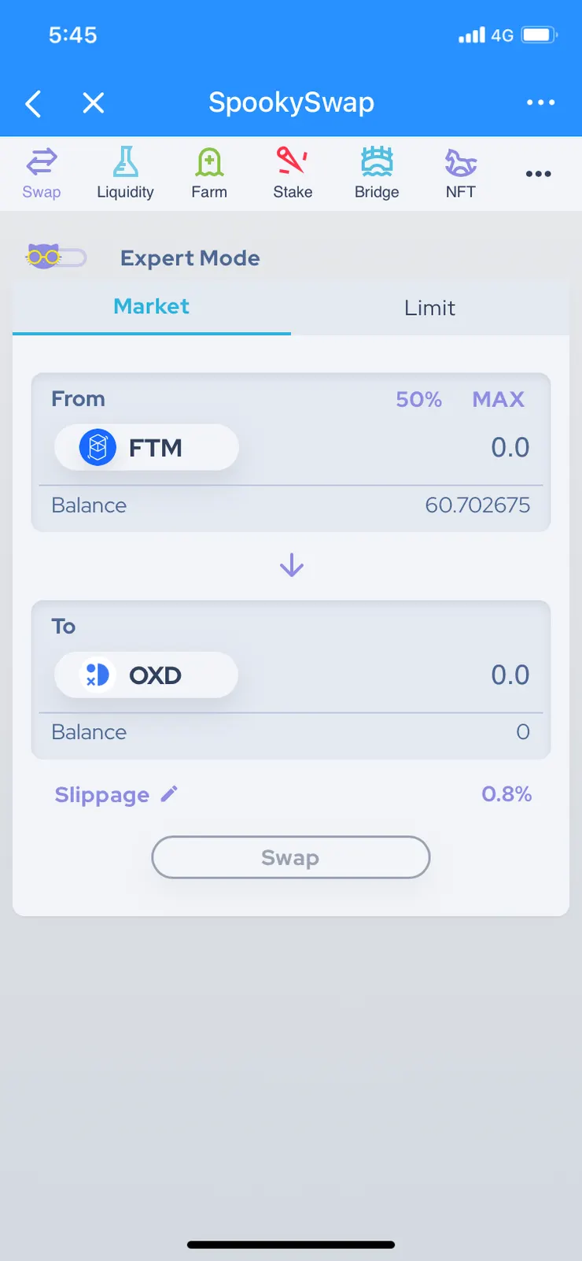Screen dimensions: 582x1261
Task: Toggle Expert Mode switch
Action: coord(57,257)
